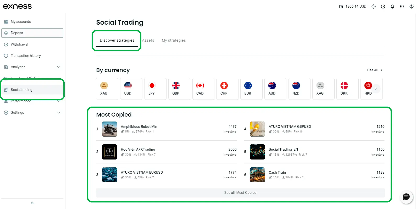Select the EUR flag currency tile

[251, 89]
